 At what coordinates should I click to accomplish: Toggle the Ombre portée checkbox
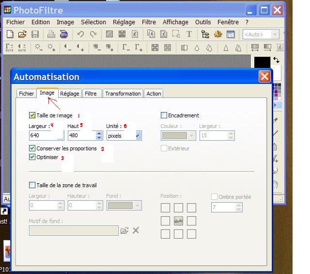(x=214, y=197)
